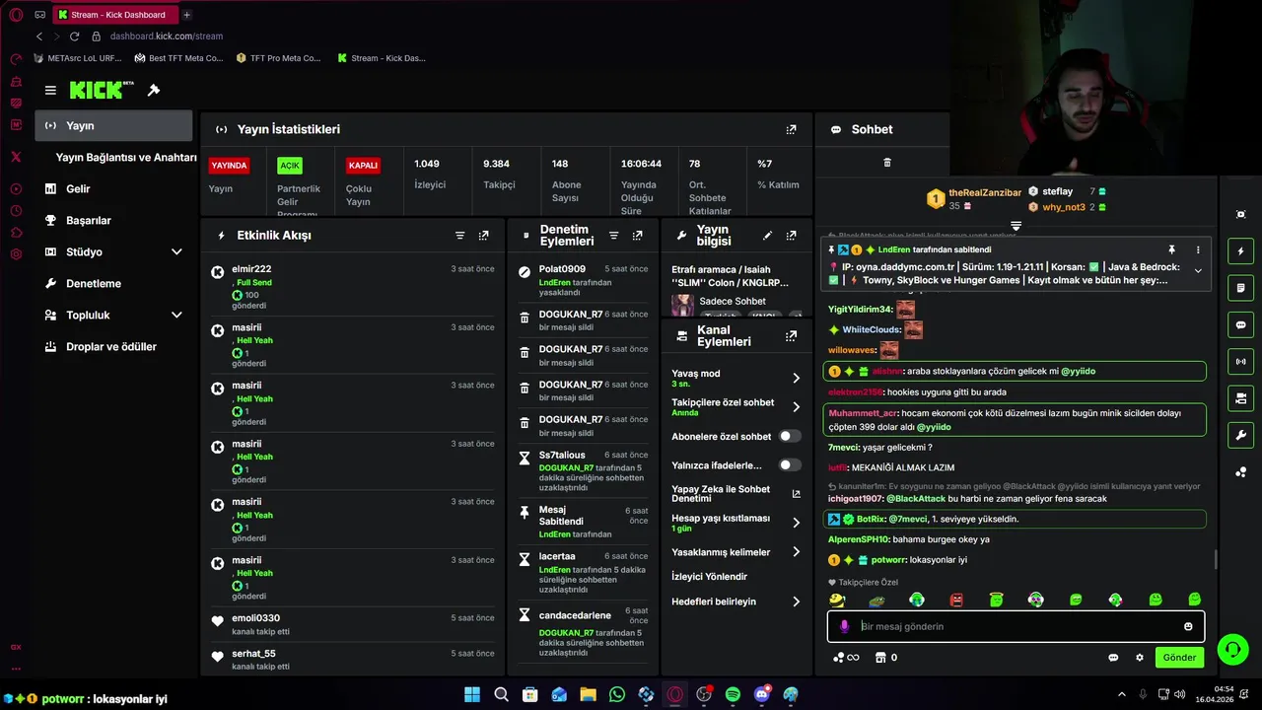Click the Bir mesaj gönderin input field

[x=1016, y=626]
